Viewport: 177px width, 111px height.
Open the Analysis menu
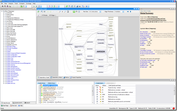click(11, 4)
